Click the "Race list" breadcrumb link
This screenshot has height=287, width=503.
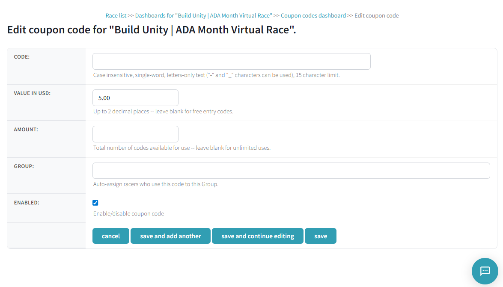pos(116,15)
